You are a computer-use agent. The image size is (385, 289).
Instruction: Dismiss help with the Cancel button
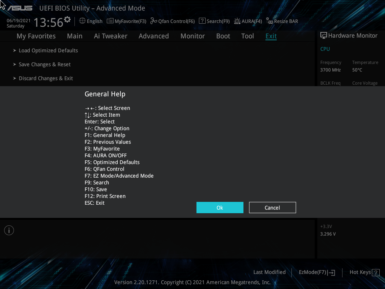tap(272, 207)
